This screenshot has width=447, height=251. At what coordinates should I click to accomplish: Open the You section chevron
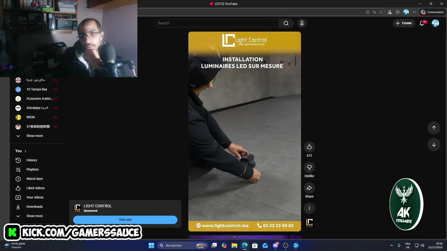[x=25, y=151]
